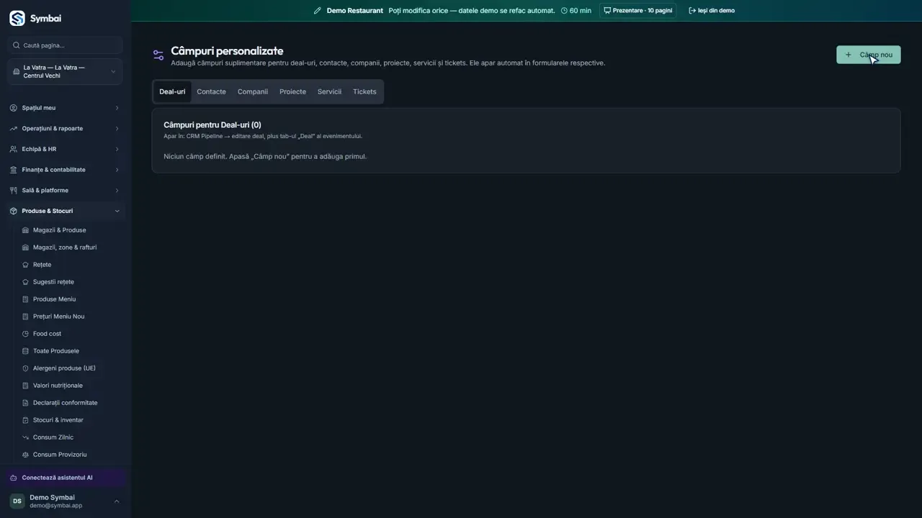Click the Consum Zilnic trend icon
The image size is (922, 518).
[x=26, y=437]
